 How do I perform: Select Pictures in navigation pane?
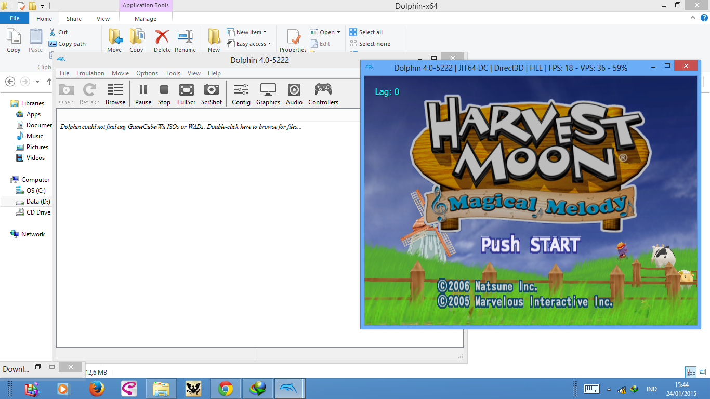[32, 147]
